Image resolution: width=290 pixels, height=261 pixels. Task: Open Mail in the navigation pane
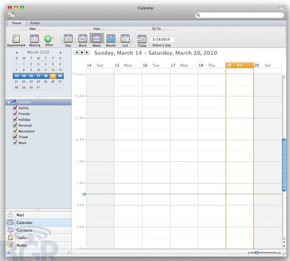[39, 215]
